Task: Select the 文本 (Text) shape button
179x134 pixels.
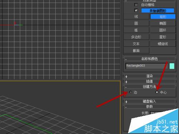Action: click(x=136, y=44)
